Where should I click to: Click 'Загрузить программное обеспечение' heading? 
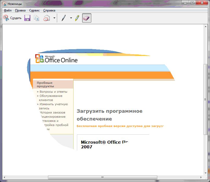[x=110, y=115]
